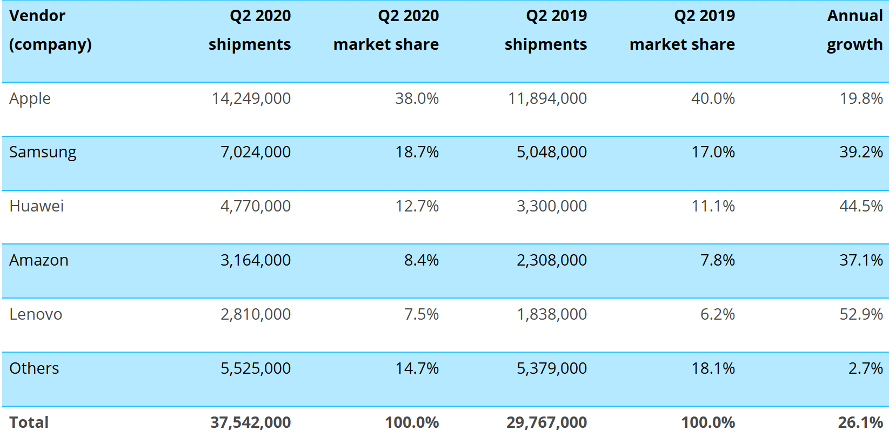This screenshot has height=443, width=889.
Task: Click the Vendor (company) column header
Action: coord(50,30)
